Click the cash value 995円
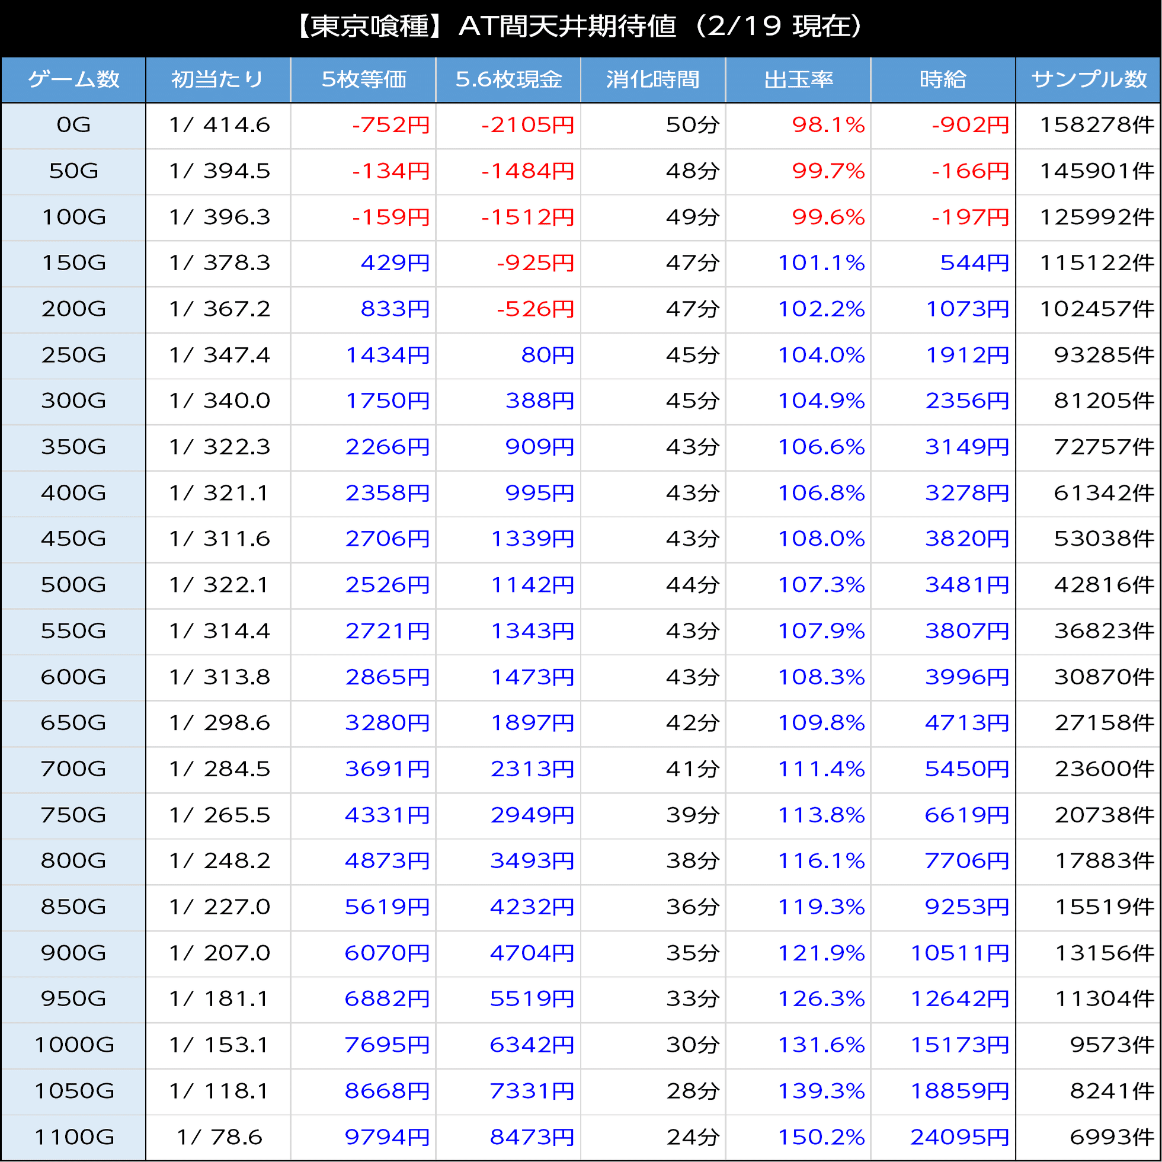This screenshot has width=1162, height=1162. pos(539,493)
